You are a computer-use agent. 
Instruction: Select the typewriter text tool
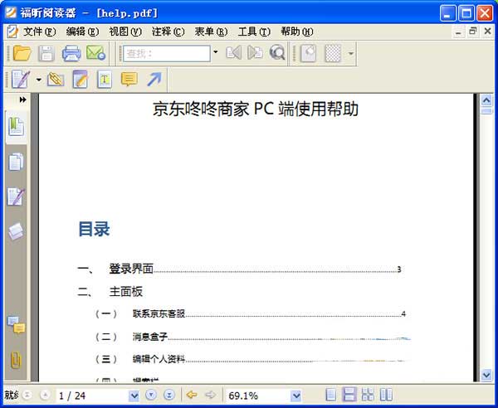(105, 79)
